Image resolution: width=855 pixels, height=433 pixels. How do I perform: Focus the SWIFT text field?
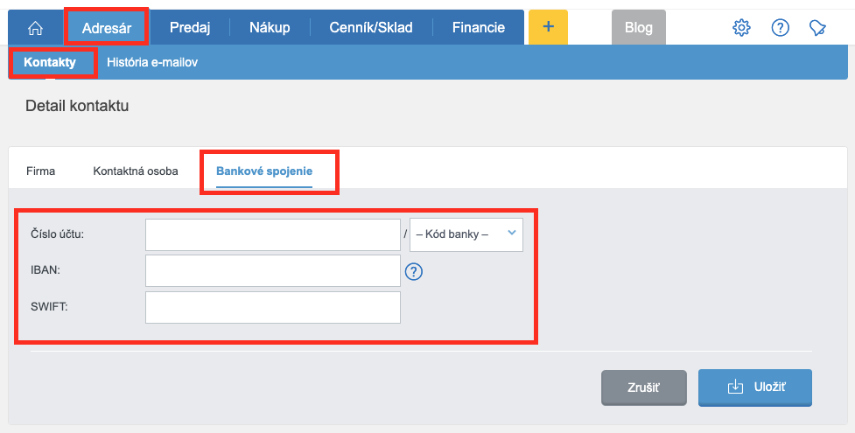tap(272, 307)
